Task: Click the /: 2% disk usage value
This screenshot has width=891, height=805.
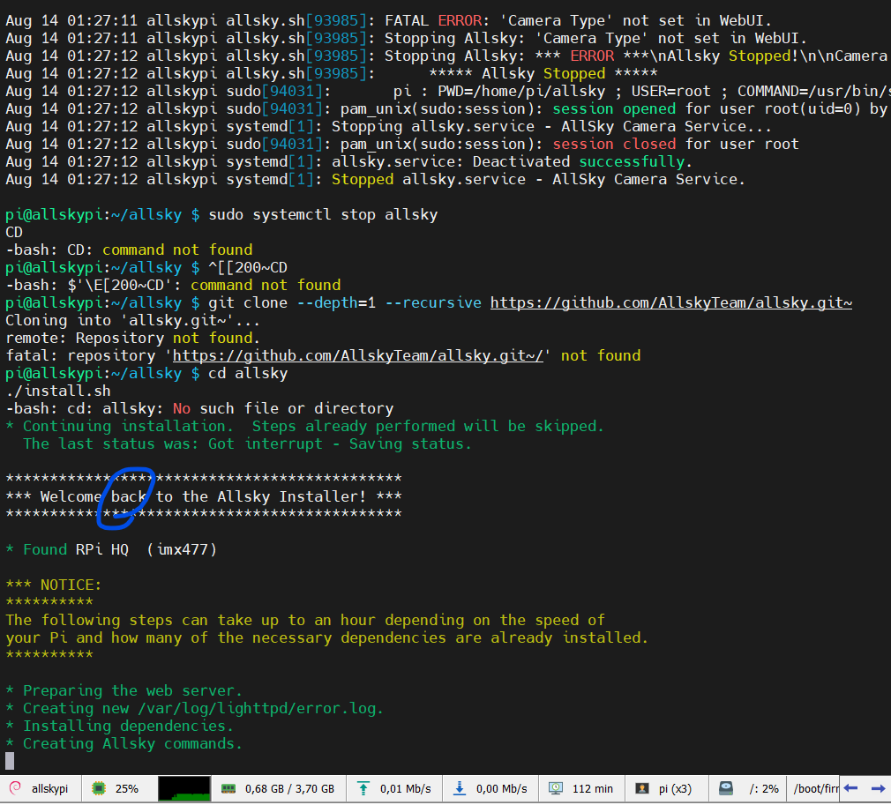Action: (x=764, y=789)
